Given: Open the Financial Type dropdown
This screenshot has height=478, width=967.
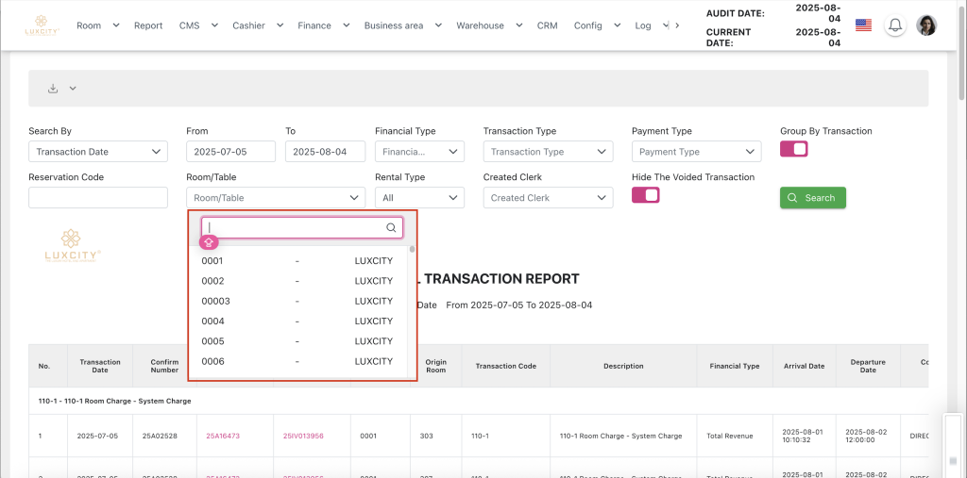Looking at the screenshot, I should [x=419, y=152].
